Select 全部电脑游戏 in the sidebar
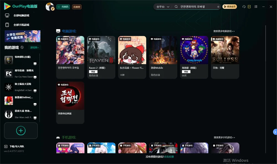 [x=22, y=16]
